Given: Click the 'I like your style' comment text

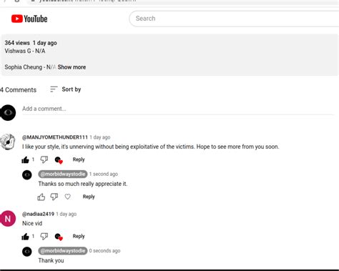Looking at the screenshot, I should click(x=150, y=147).
